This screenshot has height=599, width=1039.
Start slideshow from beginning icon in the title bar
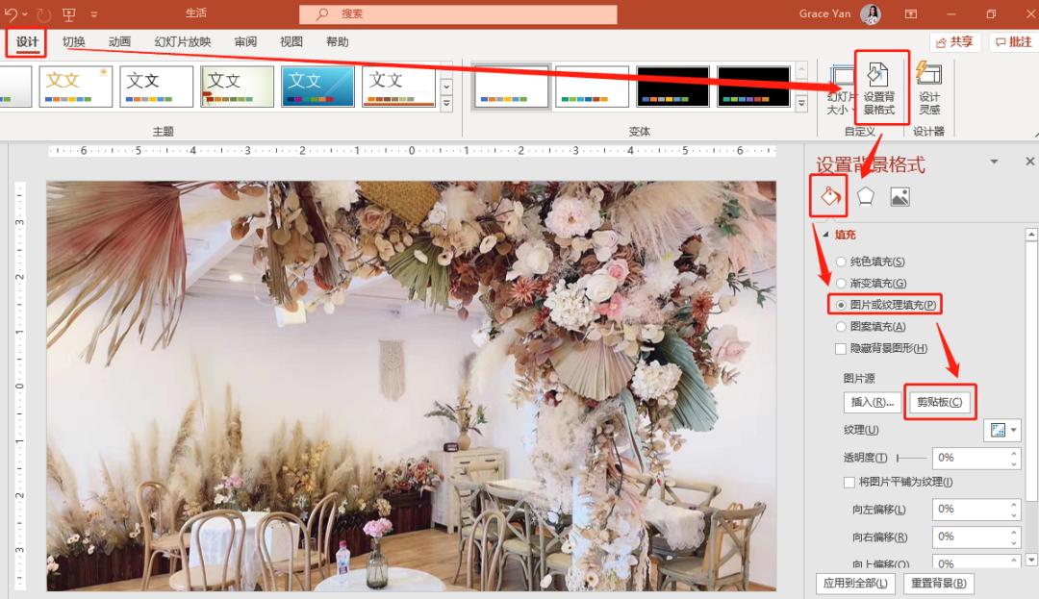(x=69, y=14)
